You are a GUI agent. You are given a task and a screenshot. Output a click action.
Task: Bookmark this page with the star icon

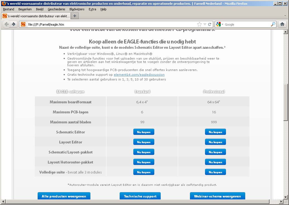[199, 24]
